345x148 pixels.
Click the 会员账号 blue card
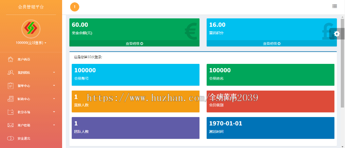pos(136,75)
